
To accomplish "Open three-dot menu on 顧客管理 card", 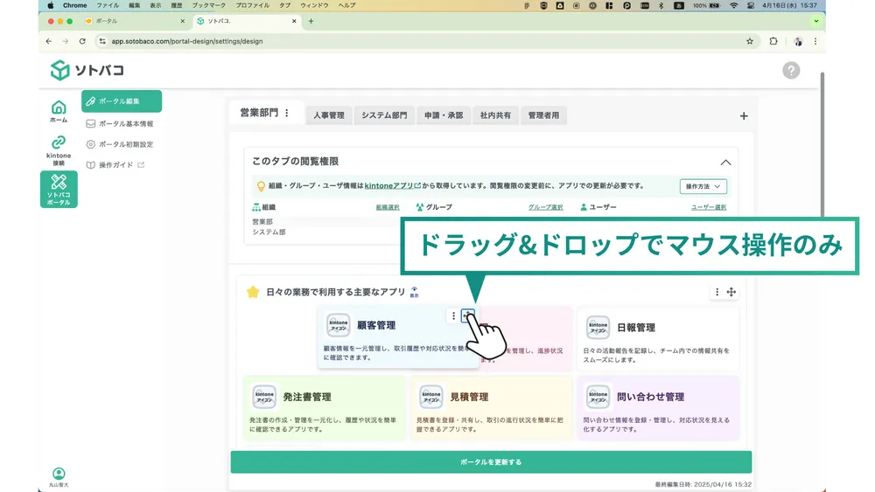I will [x=453, y=315].
